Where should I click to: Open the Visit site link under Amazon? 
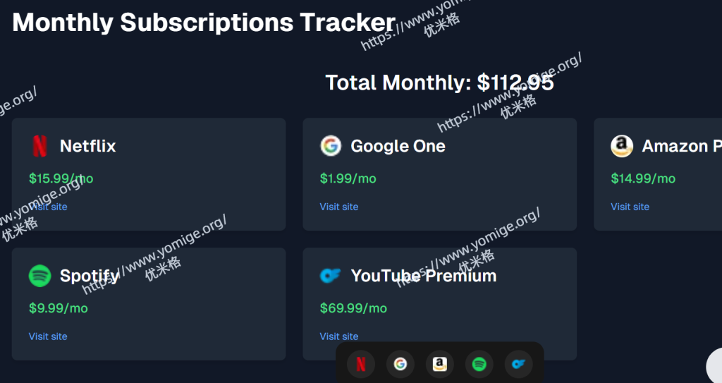pos(630,207)
